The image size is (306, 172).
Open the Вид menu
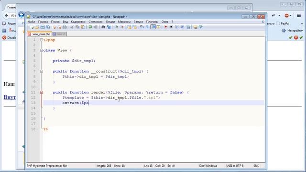coord(65,21)
